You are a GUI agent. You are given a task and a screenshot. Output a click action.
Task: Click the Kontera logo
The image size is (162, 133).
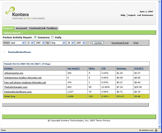pos(25,13)
